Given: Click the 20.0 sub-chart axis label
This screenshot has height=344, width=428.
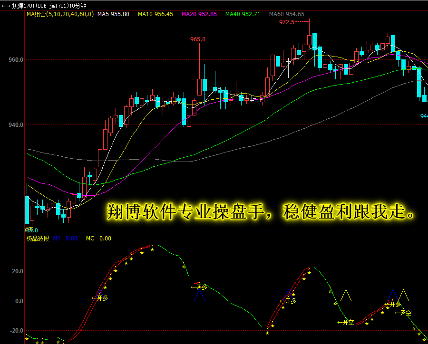Looking at the screenshot, I should point(18,271).
